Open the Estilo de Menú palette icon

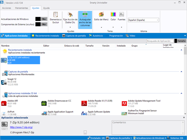pyautogui.click(x=101, y=14)
